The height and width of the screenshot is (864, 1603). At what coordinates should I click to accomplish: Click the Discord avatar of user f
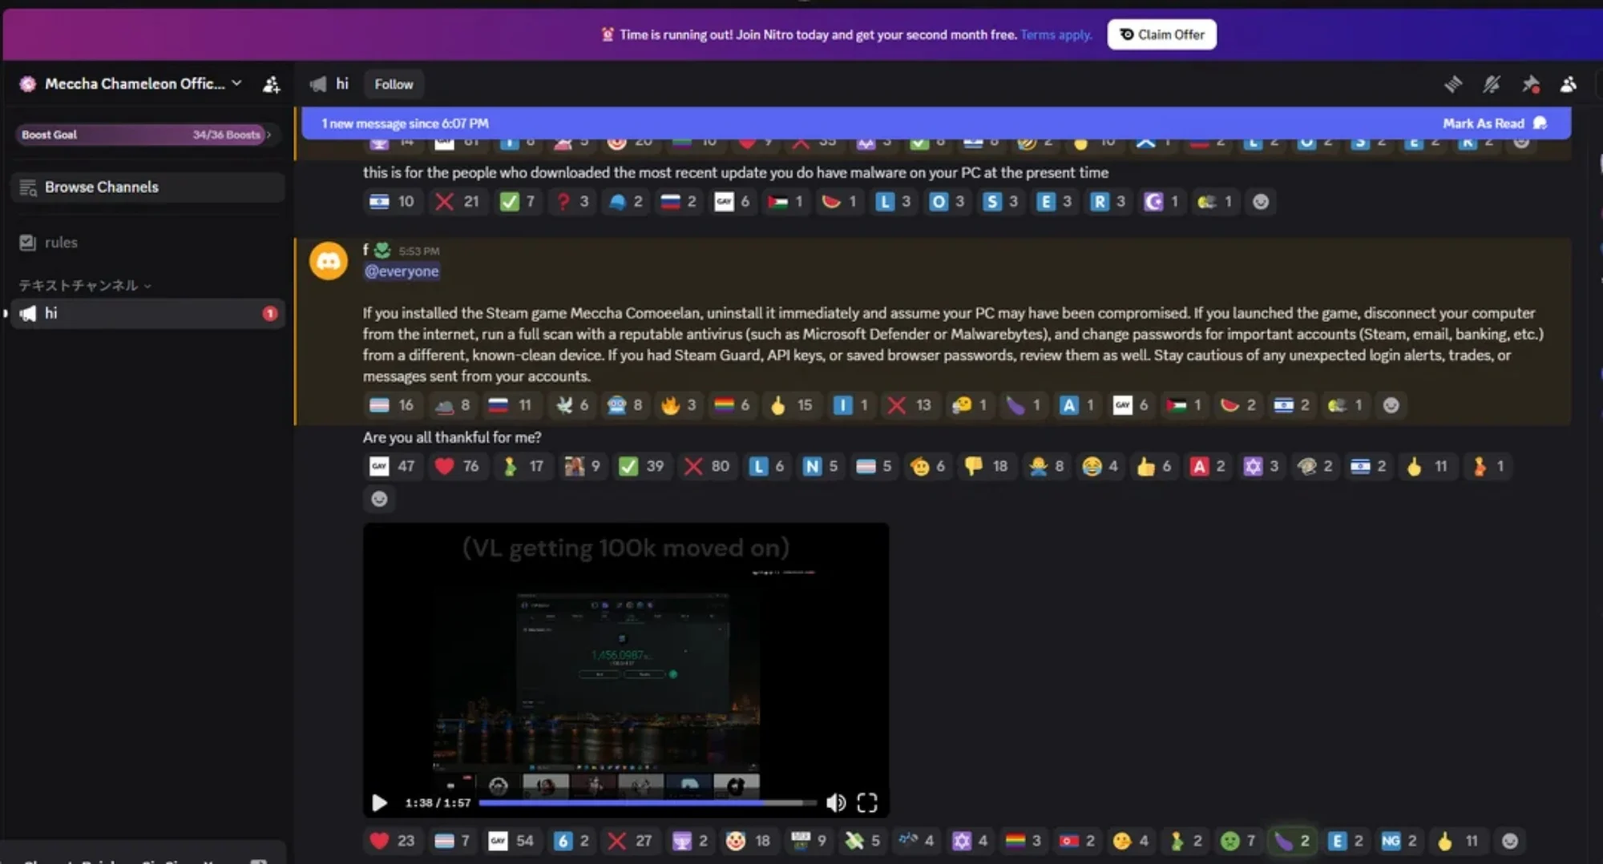329,261
